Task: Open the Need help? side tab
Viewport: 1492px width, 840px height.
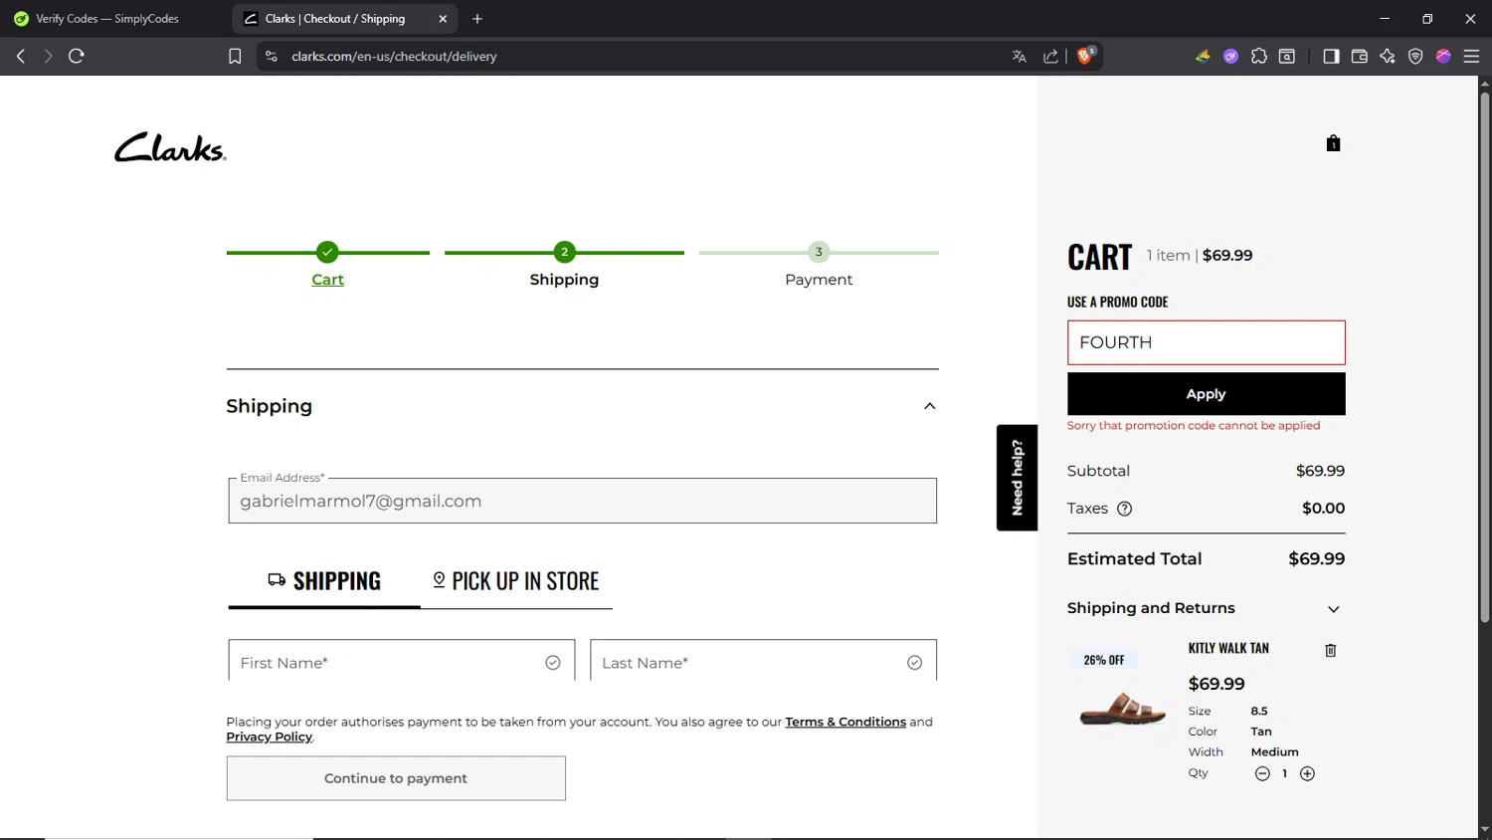Action: (x=1017, y=478)
